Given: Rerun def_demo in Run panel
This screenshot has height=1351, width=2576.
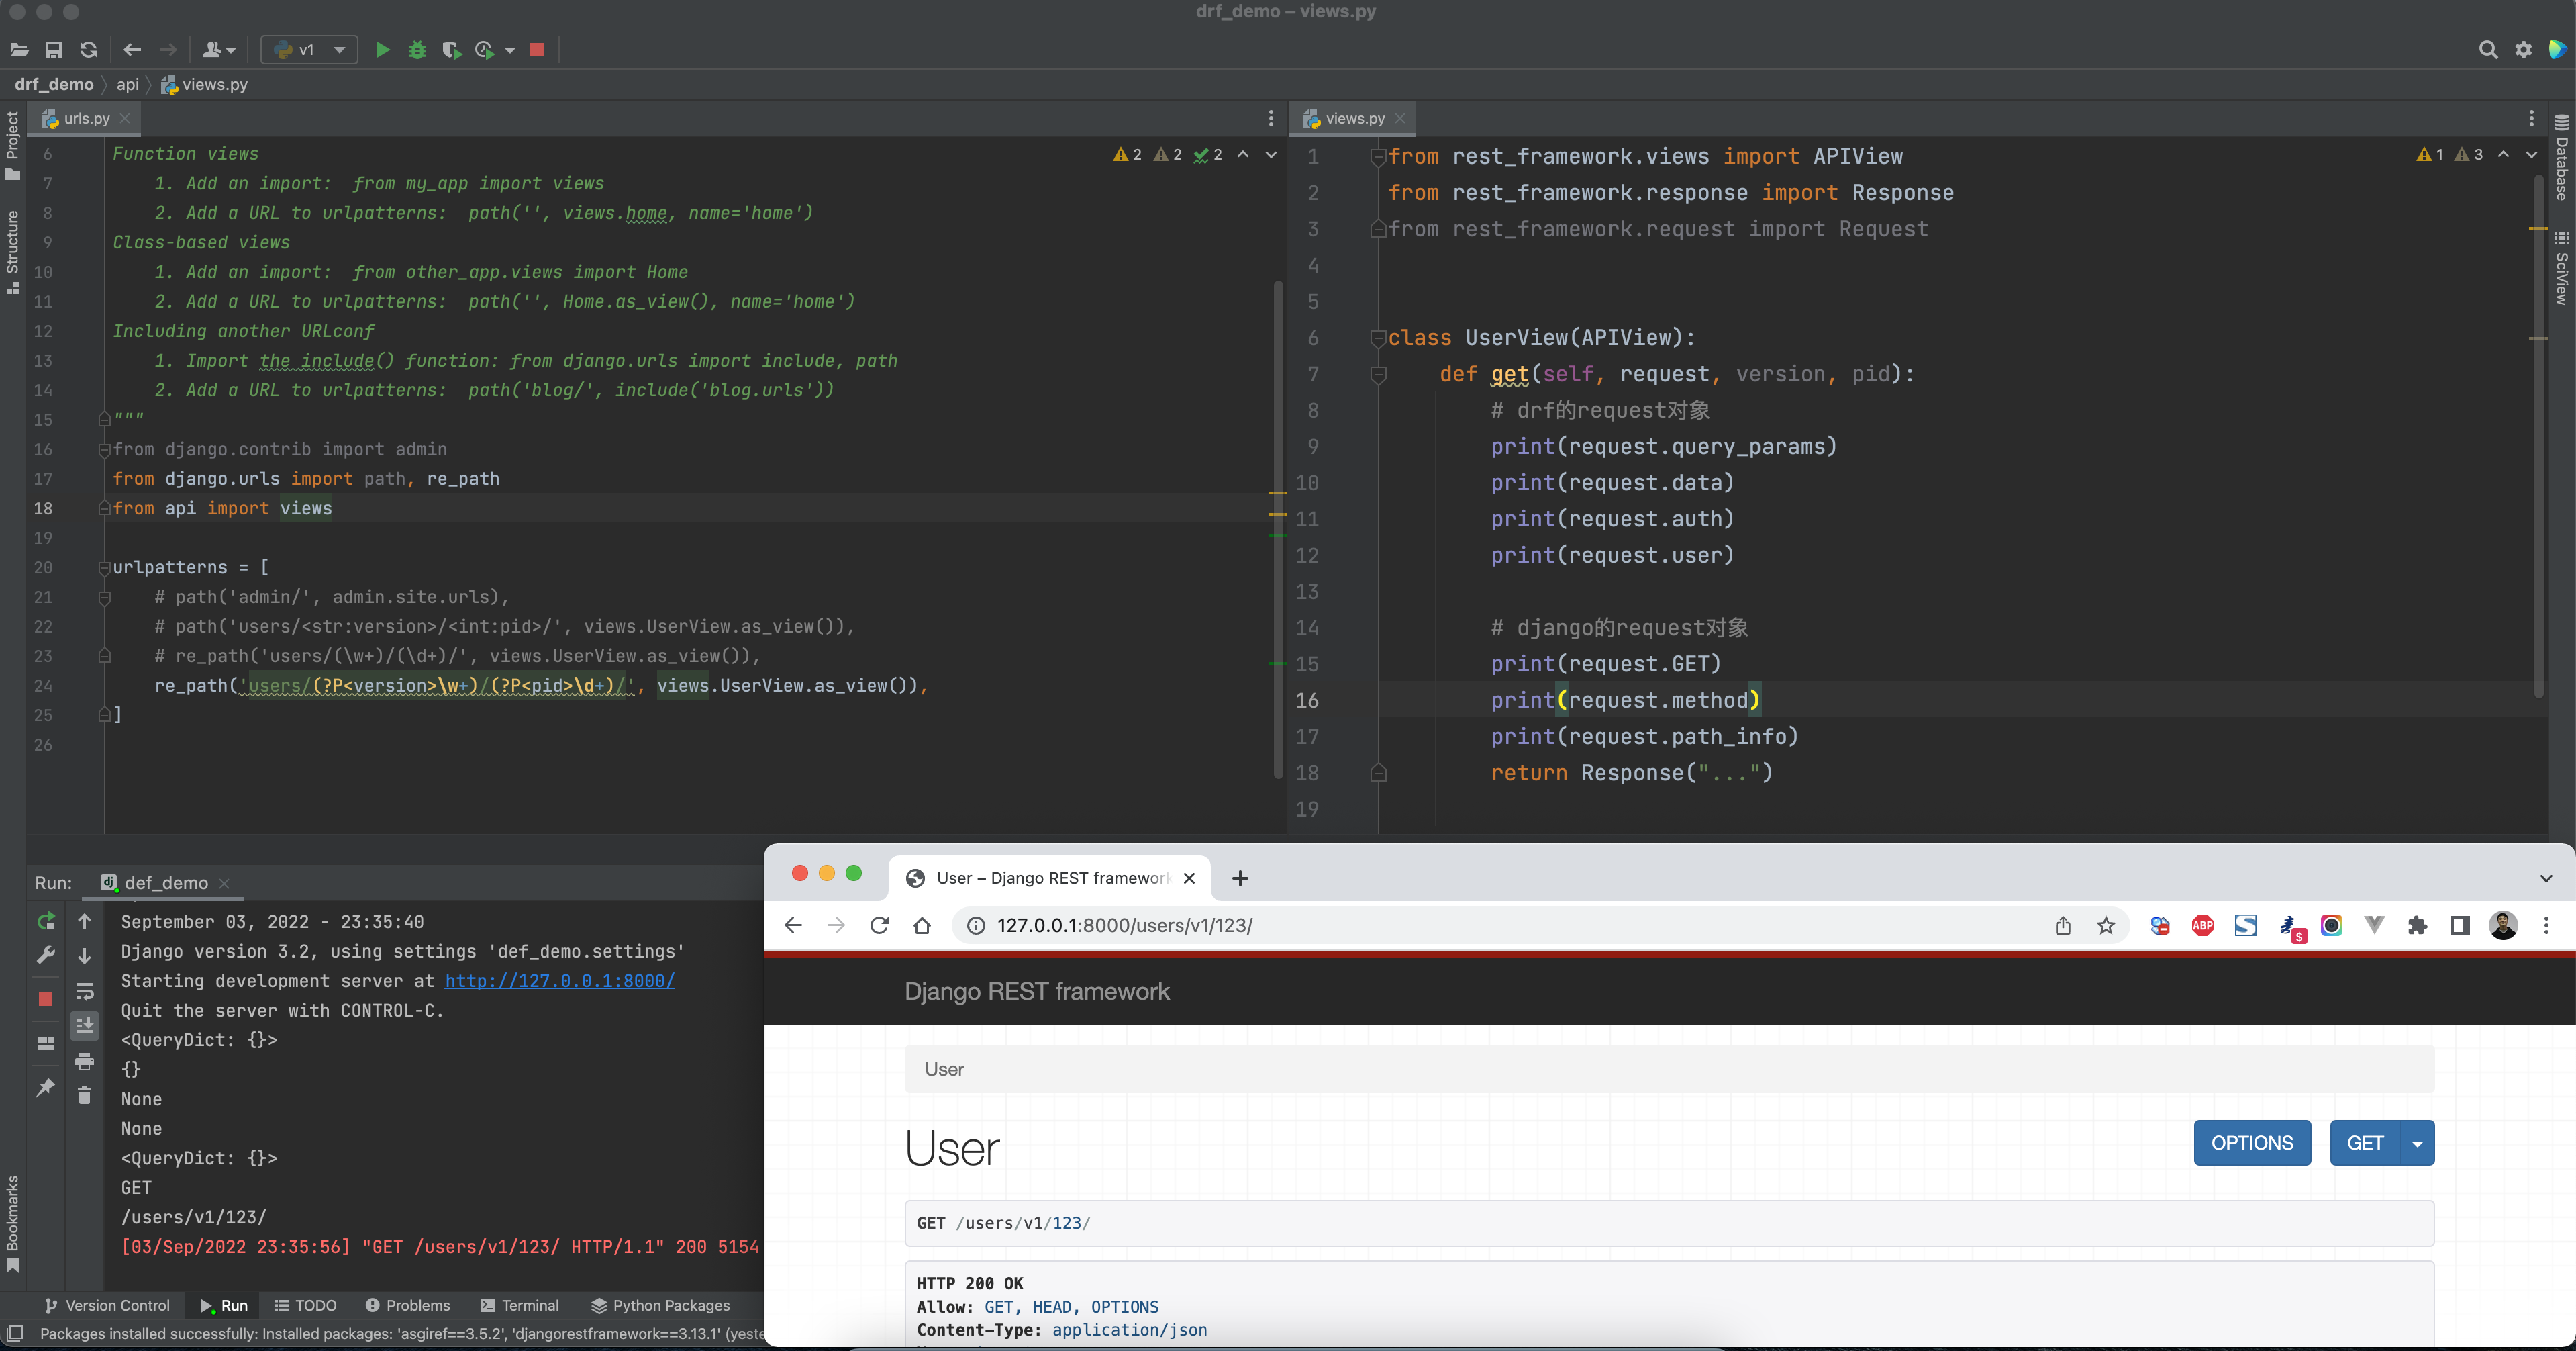Looking at the screenshot, I should 46,921.
